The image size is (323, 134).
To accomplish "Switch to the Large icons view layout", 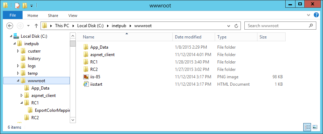I will [x=315, y=127].
